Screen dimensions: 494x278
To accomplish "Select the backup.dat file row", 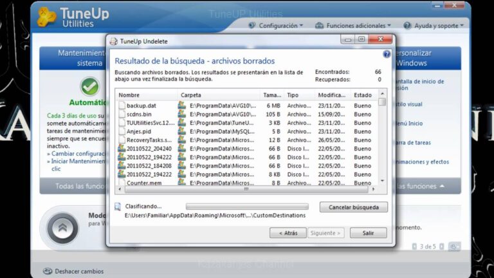I will [x=247, y=106].
